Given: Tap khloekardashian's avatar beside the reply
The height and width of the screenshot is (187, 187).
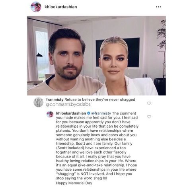Looking at the screenshot, I should tap(50, 114).
